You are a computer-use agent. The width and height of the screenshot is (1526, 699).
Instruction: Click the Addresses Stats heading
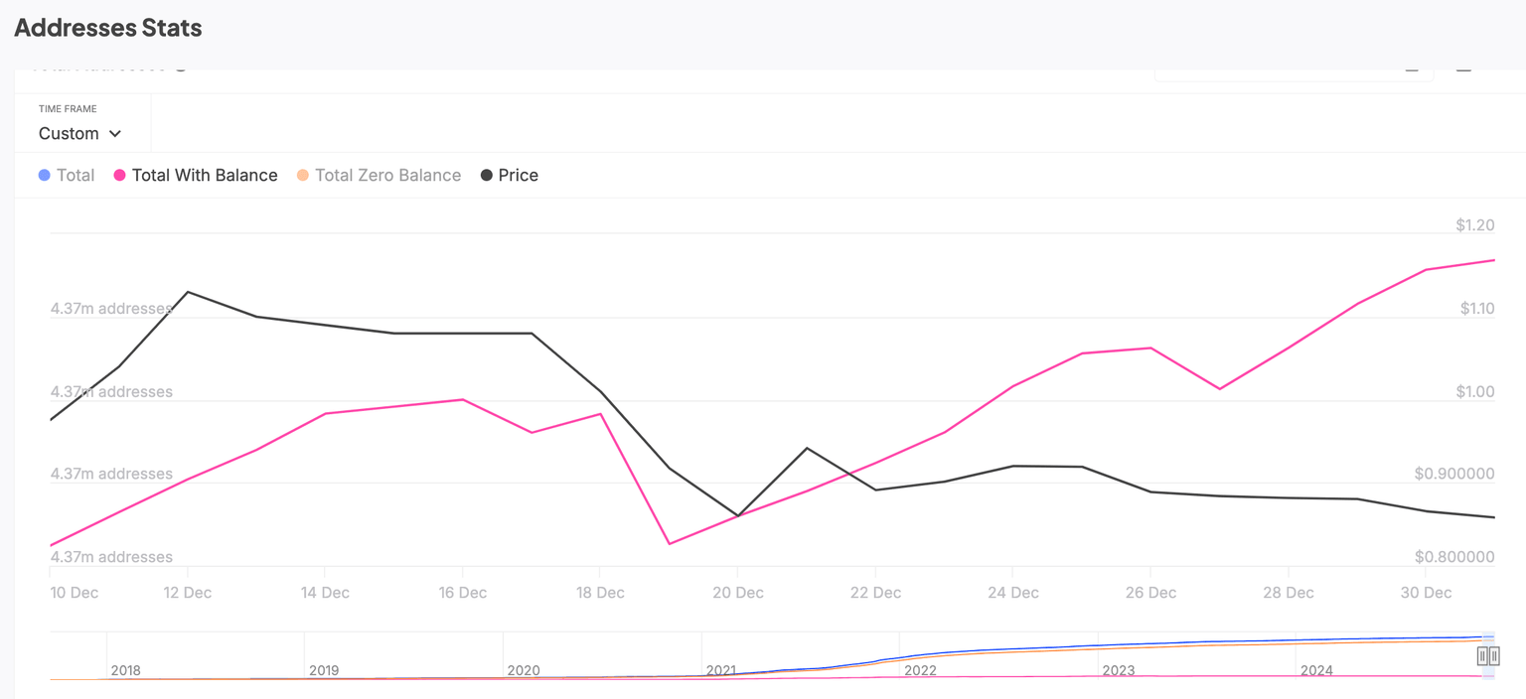click(x=108, y=28)
